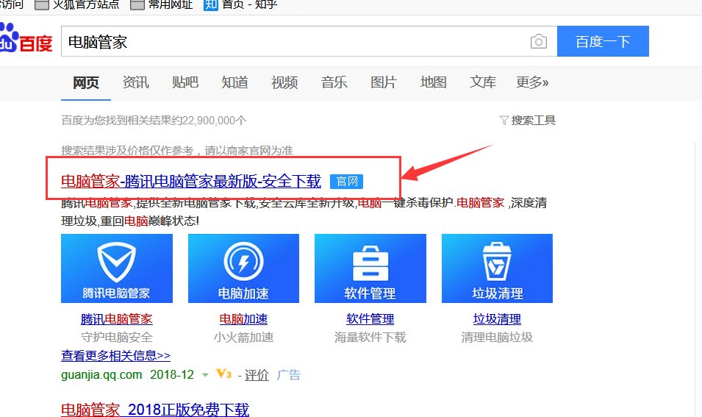Switch to the 音乐 tab

pyautogui.click(x=334, y=82)
